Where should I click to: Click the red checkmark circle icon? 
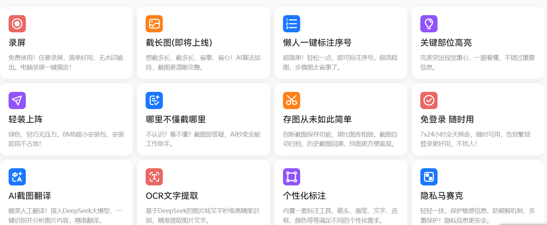tap(429, 100)
